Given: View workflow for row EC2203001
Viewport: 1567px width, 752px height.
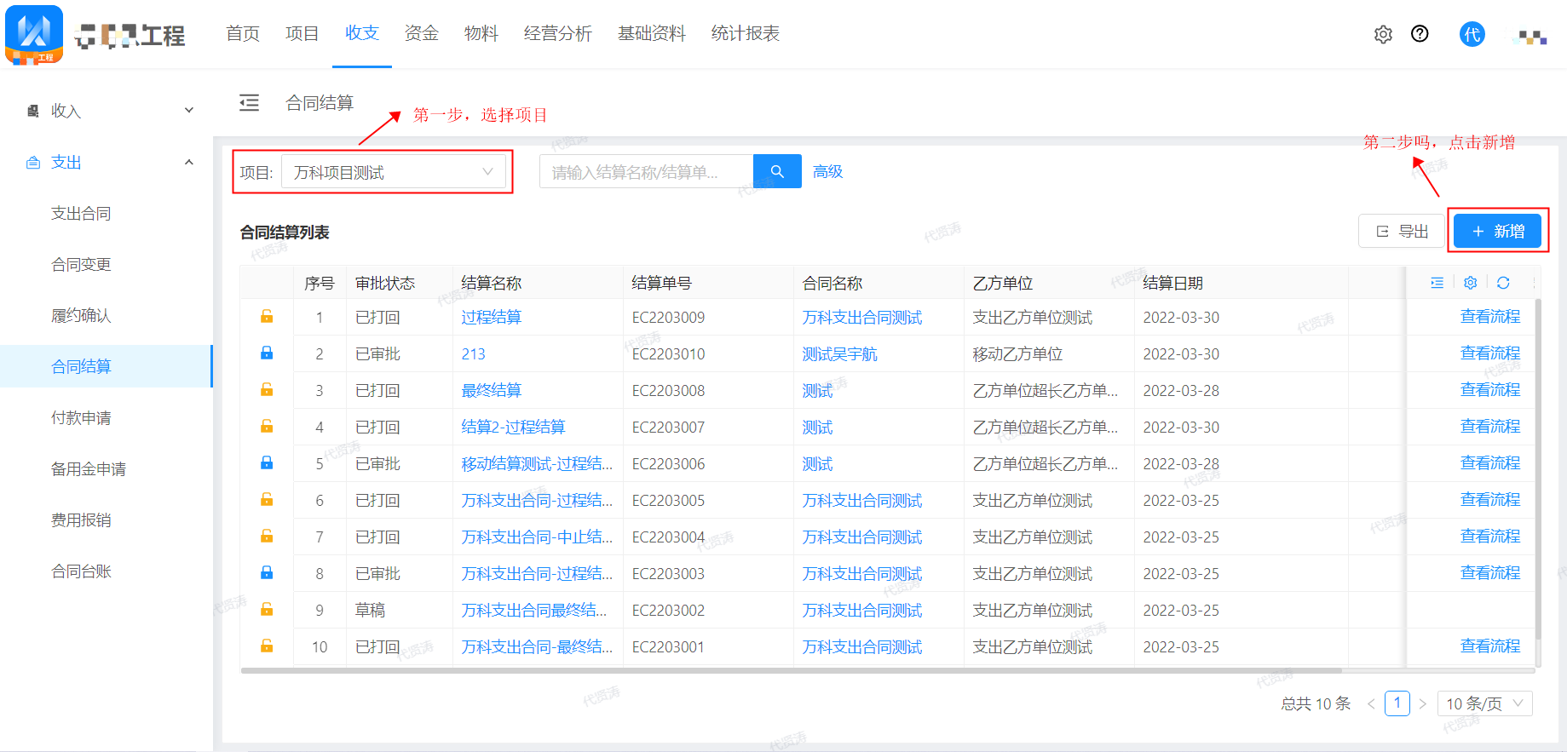Looking at the screenshot, I should 1489,646.
